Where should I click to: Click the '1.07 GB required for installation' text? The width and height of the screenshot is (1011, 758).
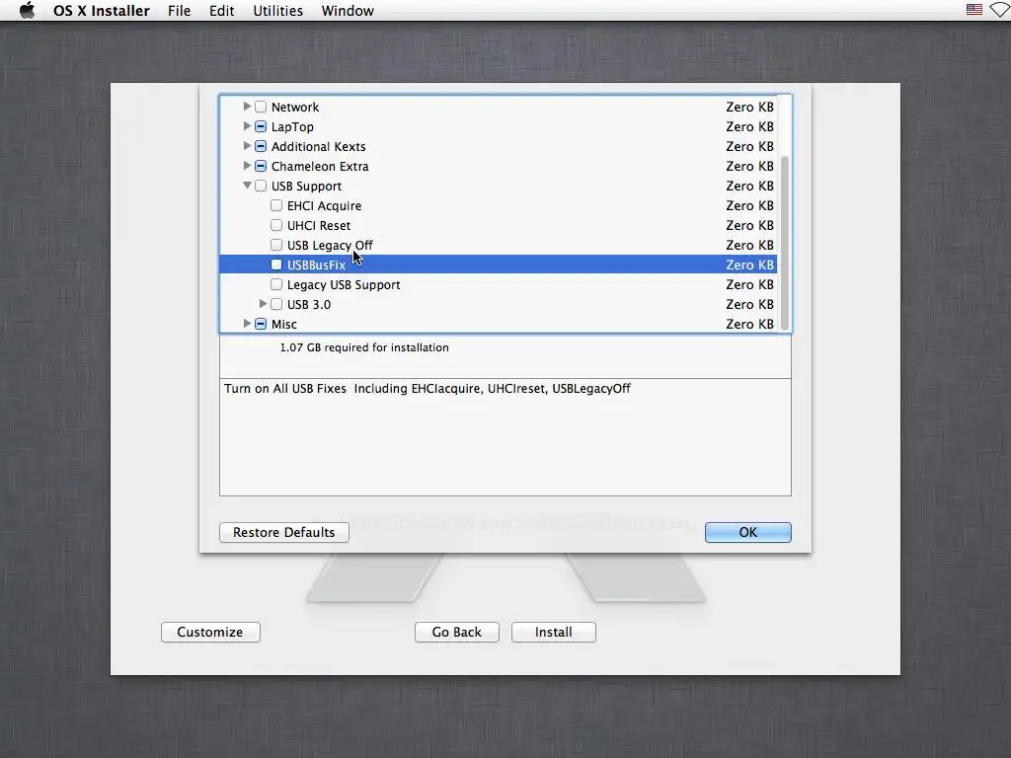[364, 347]
